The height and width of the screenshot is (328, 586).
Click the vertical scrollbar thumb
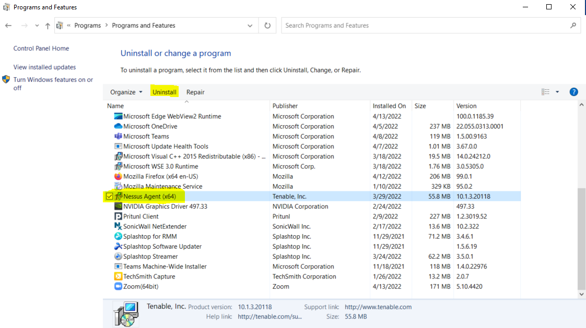581,239
